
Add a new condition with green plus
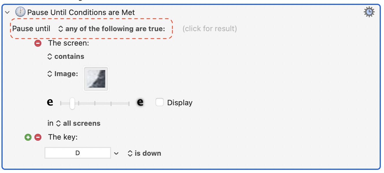28,137
